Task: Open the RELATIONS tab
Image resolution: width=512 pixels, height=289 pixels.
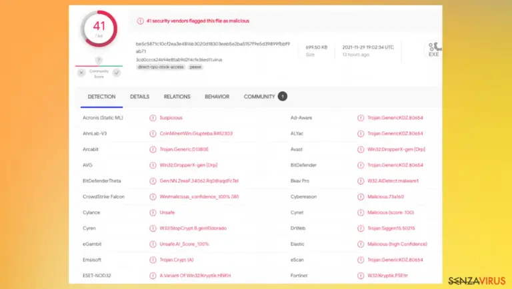Action: click(177, 97)
